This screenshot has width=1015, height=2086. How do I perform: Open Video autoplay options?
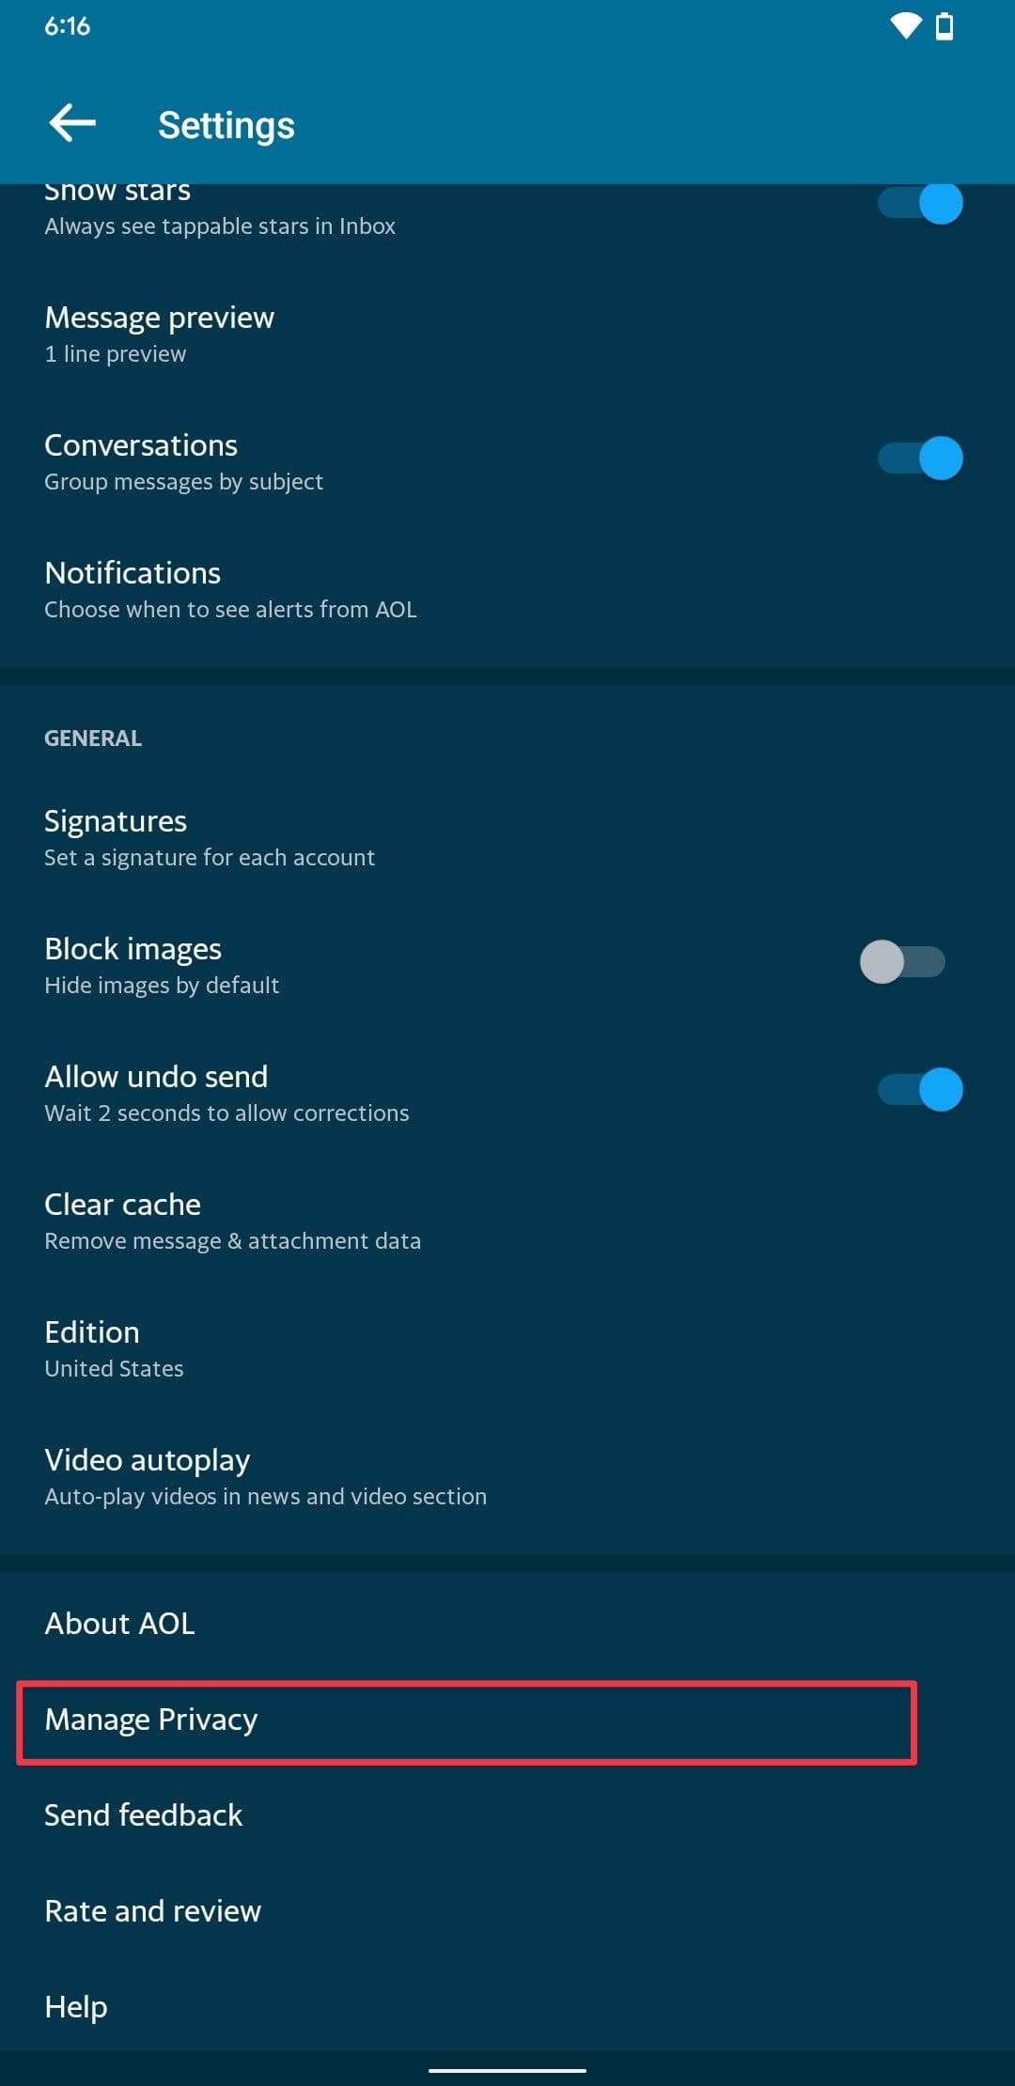[x=507, y=1477]
